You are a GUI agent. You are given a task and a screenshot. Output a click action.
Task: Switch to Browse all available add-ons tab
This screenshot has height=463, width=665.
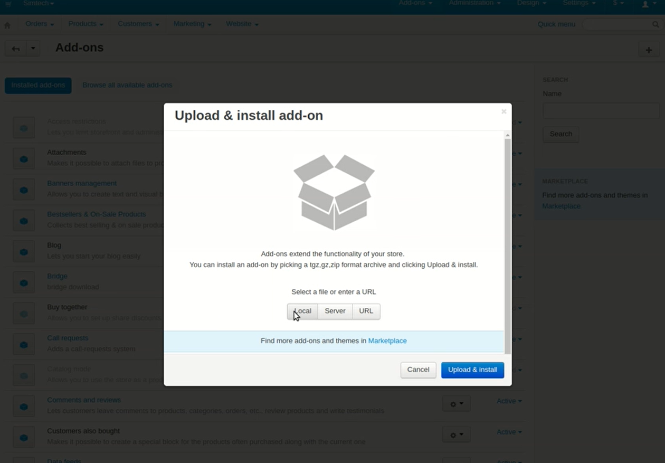(127, 85)
